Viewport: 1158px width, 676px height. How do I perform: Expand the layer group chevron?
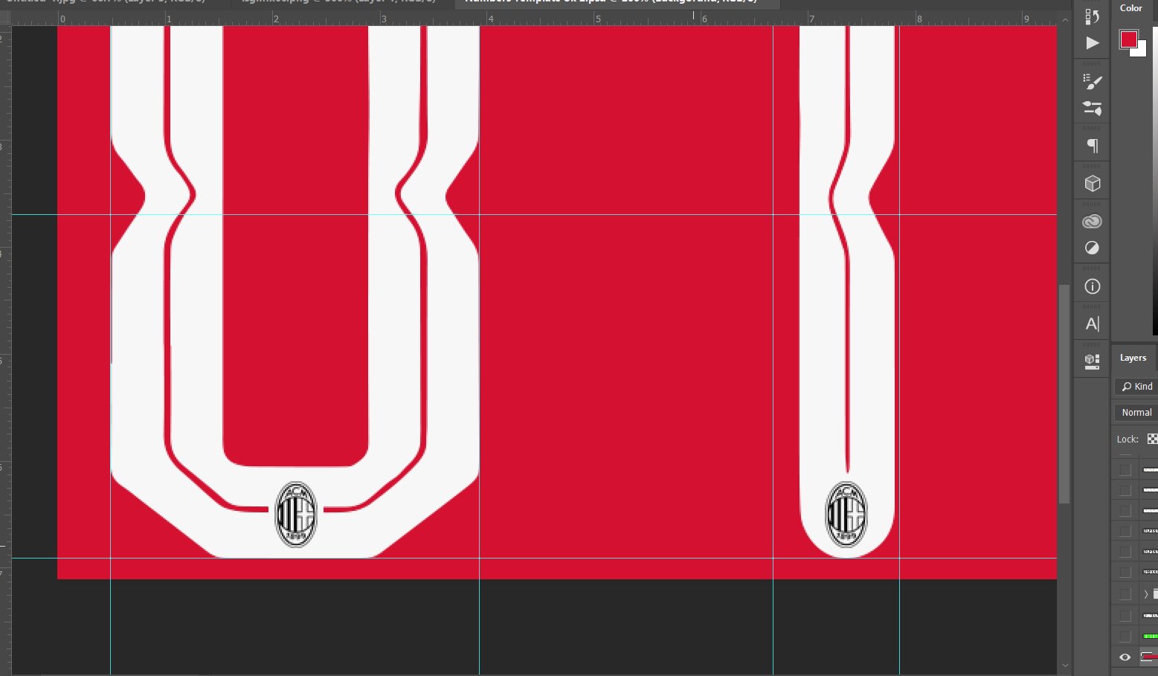pos(1146,594)
